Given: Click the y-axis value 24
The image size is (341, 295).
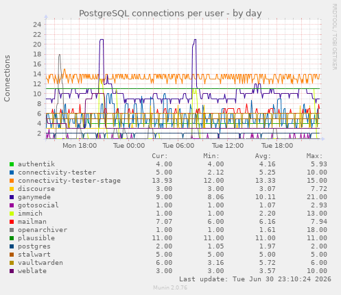Looking at the screenshot, I should click(x=37, y=25).
